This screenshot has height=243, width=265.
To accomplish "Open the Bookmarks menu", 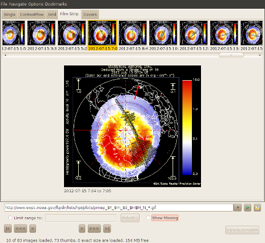I will [56, 4].
